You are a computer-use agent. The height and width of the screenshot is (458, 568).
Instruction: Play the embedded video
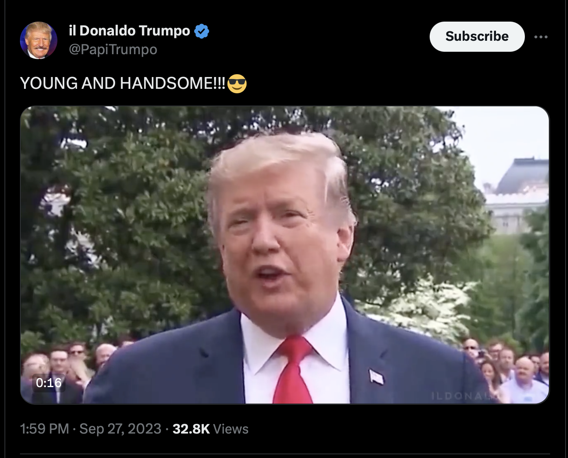coord(285,255)
